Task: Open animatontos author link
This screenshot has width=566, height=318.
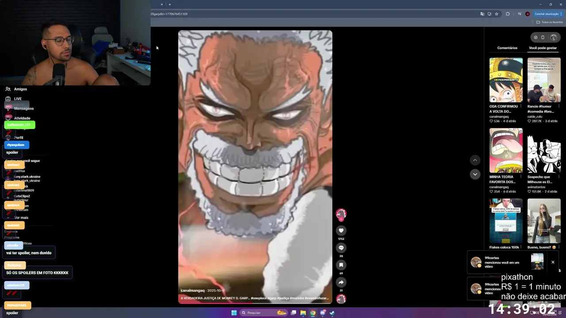Action: tap(536, 187)
